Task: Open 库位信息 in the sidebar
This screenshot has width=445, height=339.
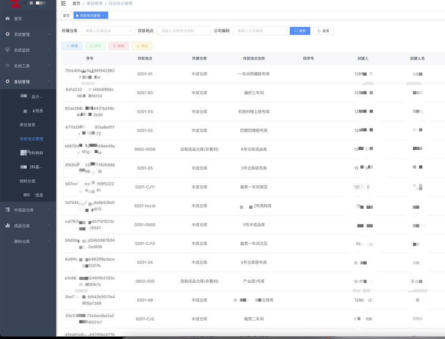Action: coord(27,125)
